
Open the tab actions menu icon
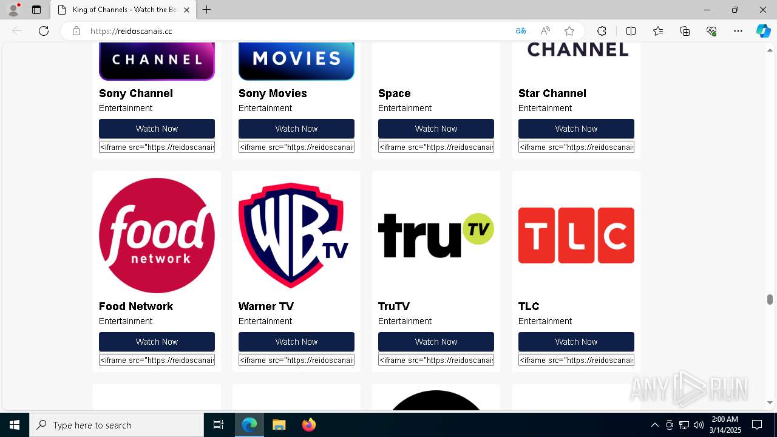36,10
